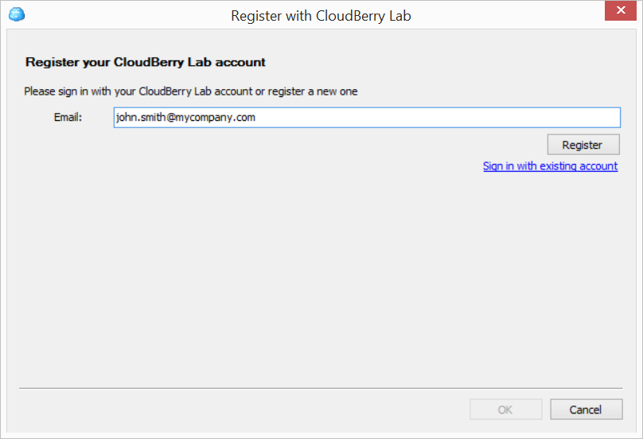Click the word 'CloudBerry' in the window title
This screenshot has height=439, width=643.
(x=351, y=16)
